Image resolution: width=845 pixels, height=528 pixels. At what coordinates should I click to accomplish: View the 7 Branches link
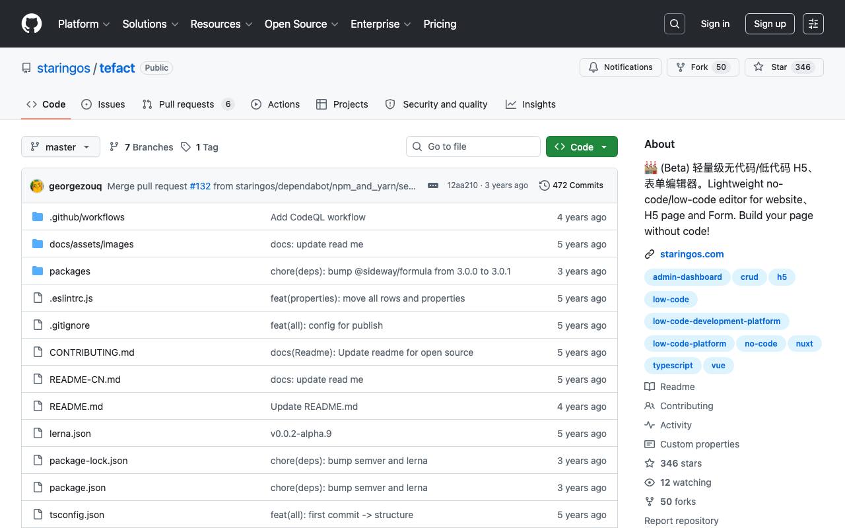click(x=141, y=147)
